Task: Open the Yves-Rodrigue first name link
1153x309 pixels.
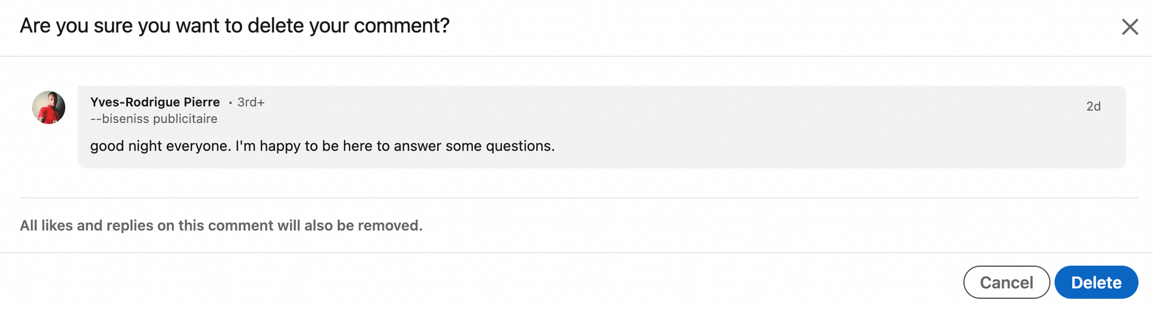Action: (135, 102)
